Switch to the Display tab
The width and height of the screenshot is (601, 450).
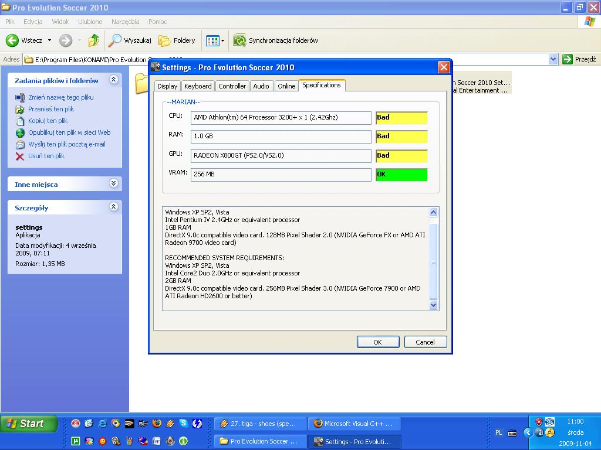coord(167,86)
